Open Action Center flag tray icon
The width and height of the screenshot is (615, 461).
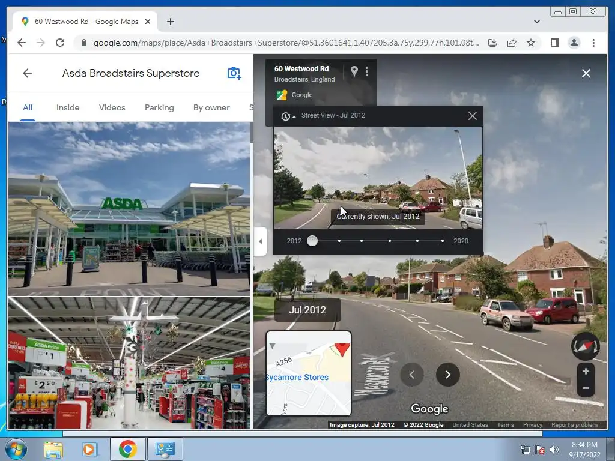pyautogui.click(x=540, y=450)
